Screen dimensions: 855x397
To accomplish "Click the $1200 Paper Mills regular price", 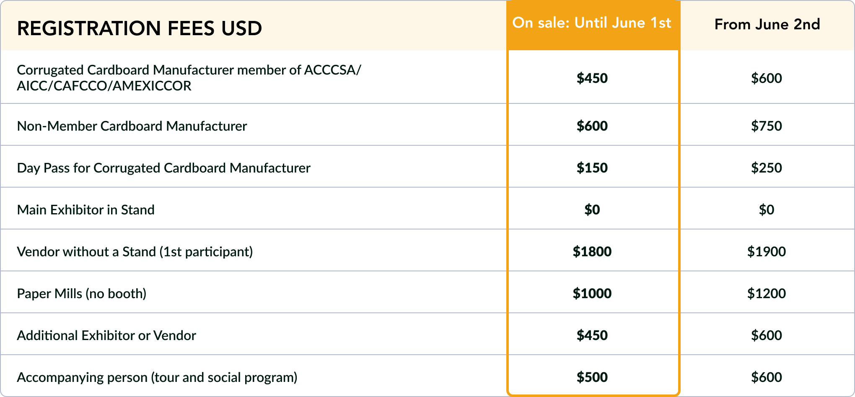I will [767, 293].
